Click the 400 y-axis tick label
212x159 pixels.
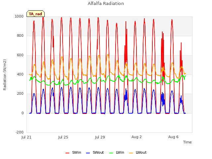(20, 74)
